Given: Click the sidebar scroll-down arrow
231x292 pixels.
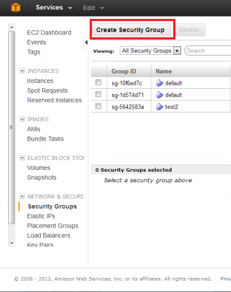Looking at the screenshot, I should pyautogui.click(x=12, y=243).
